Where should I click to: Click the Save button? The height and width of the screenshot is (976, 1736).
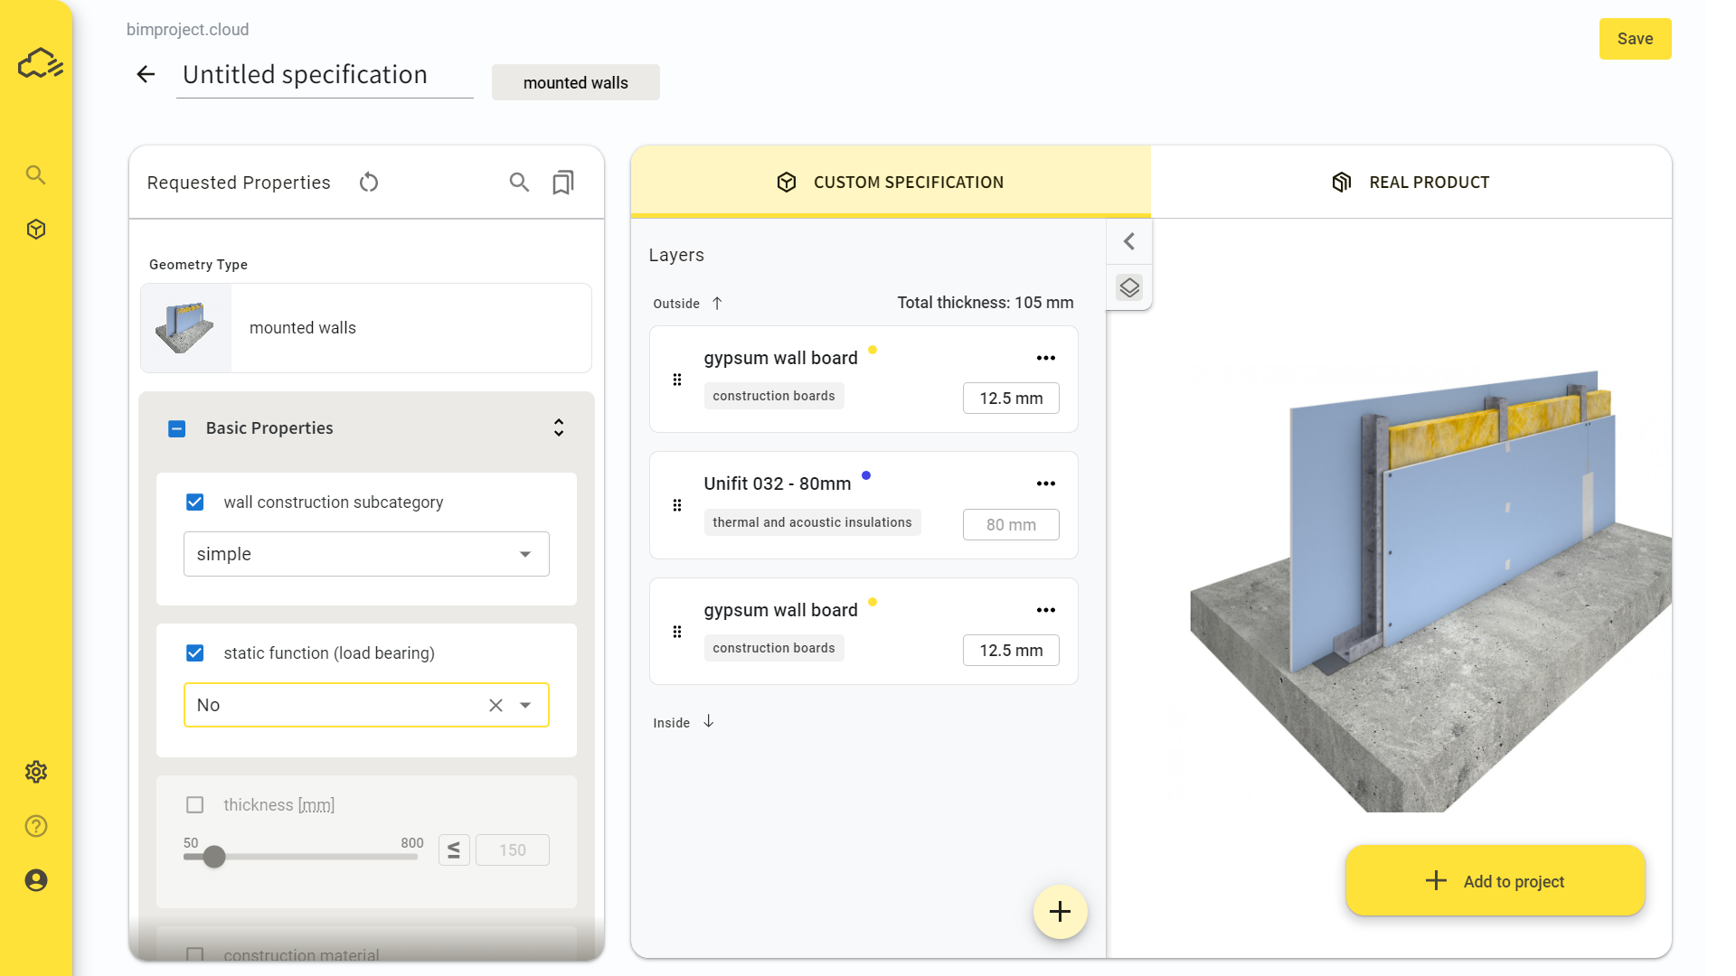(x=1635, y=39)
